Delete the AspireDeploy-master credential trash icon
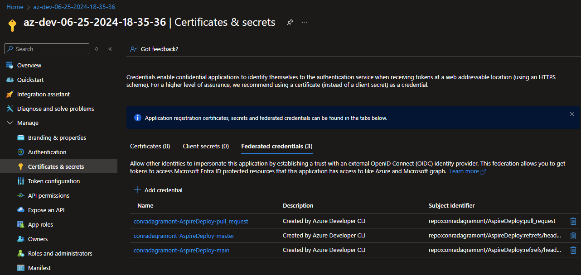Viewport: 581px width, 275px height. point(573,236)
